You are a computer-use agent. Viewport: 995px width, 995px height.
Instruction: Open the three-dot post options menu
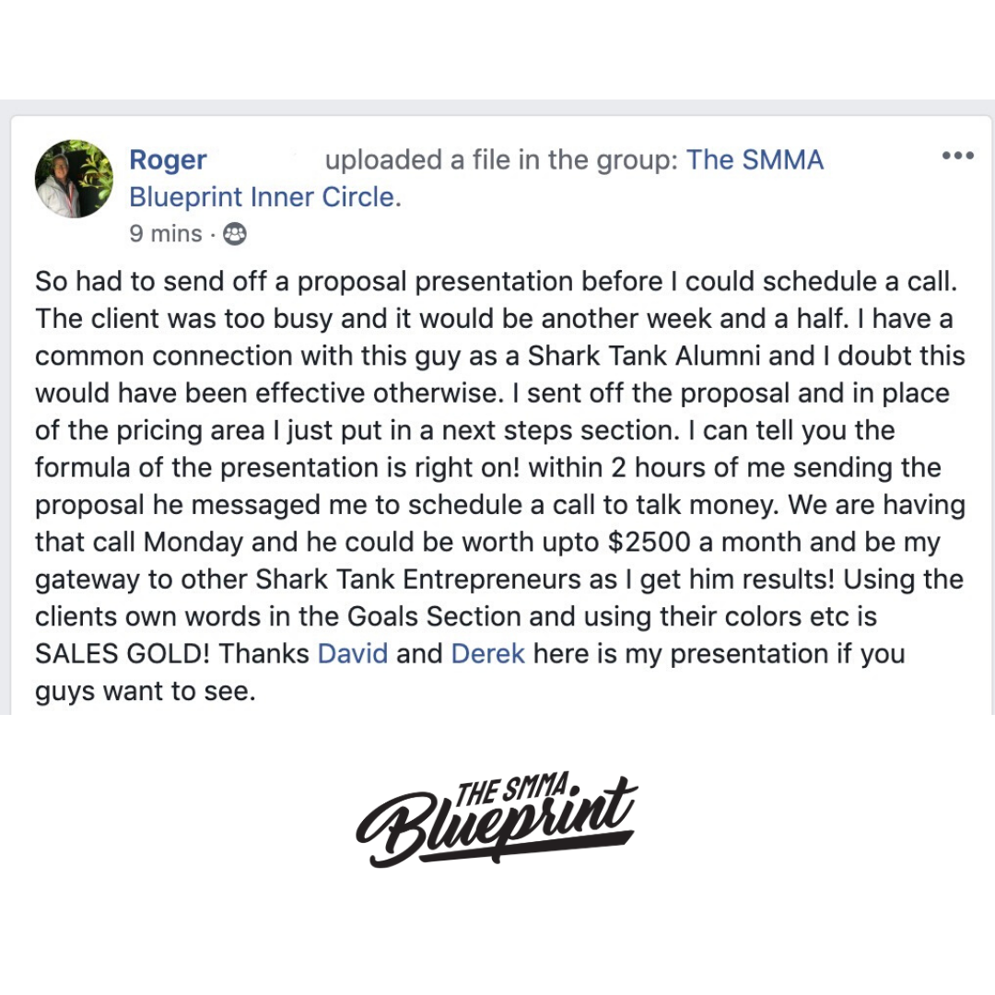(957, 156)
